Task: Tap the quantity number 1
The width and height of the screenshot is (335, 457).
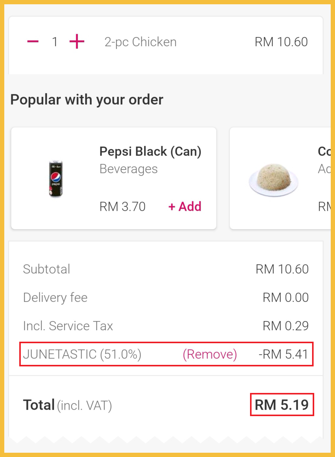Action: click(x=55, y=42)
